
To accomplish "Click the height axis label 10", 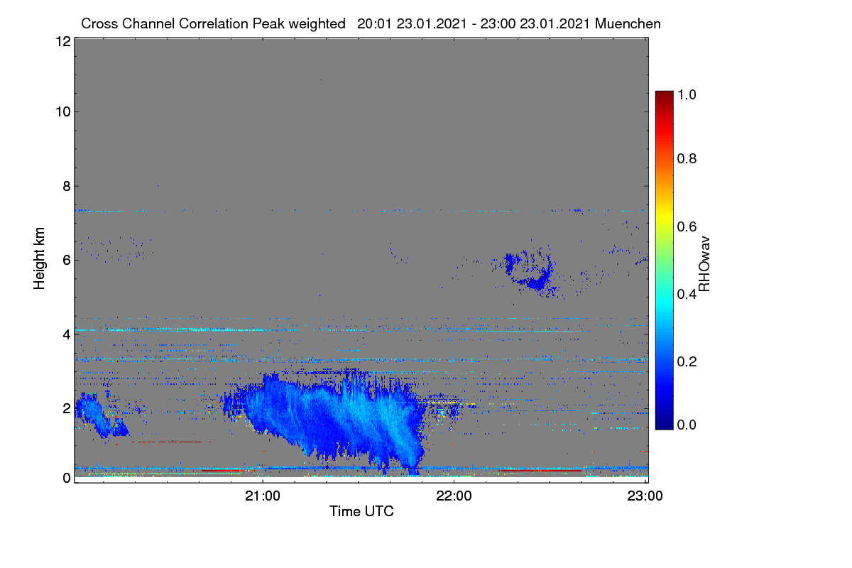I will click(62, 111).
